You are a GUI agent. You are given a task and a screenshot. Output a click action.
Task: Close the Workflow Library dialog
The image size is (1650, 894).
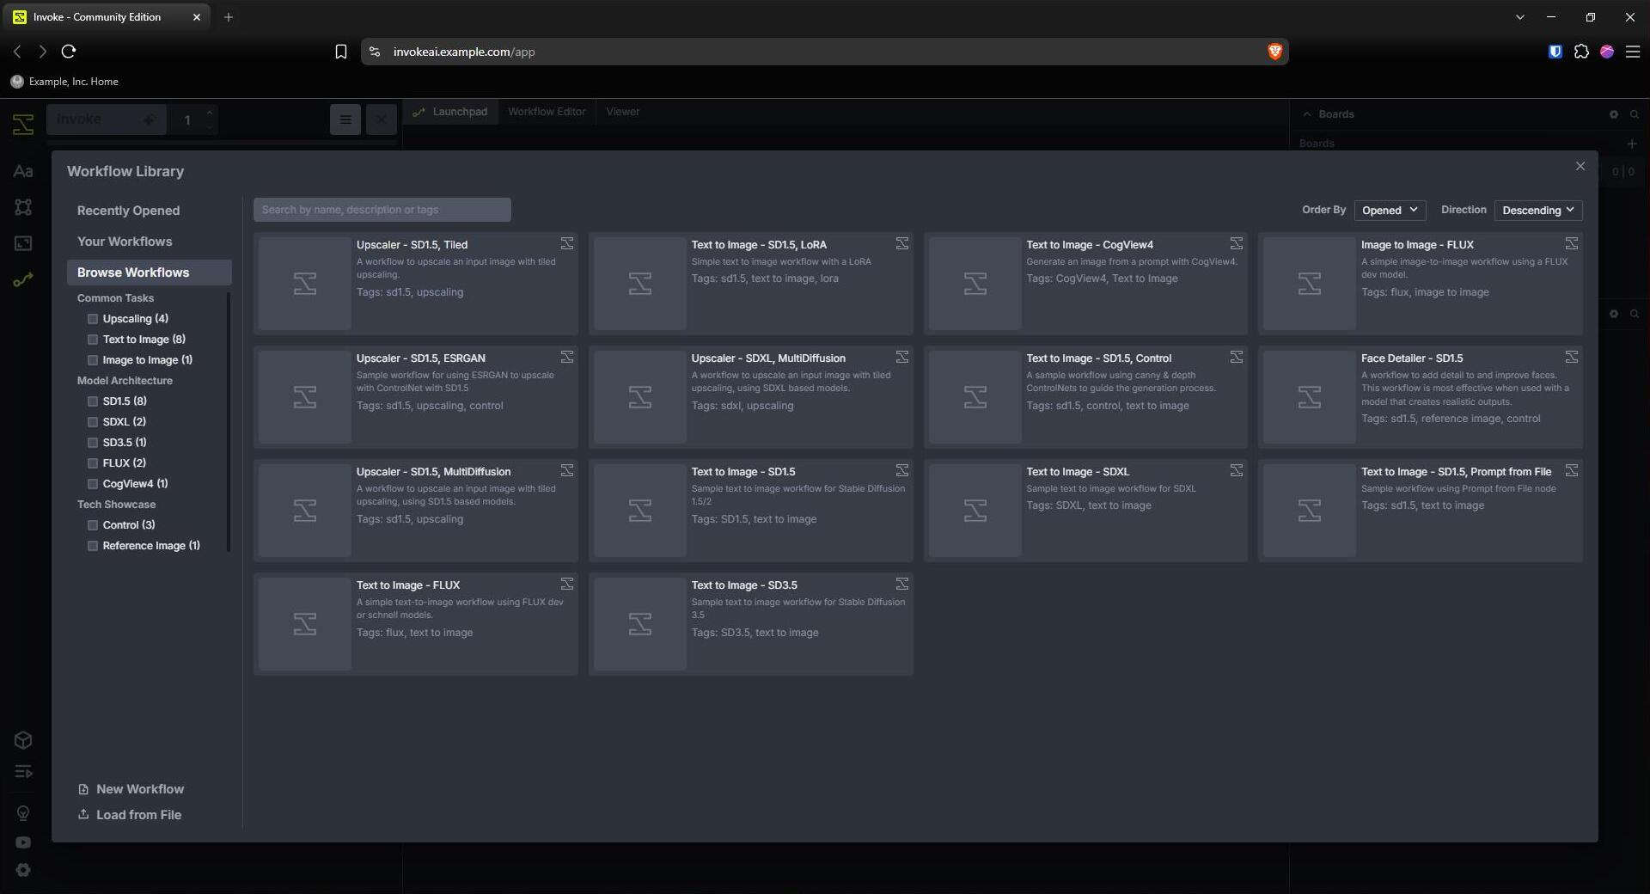(1580, 167)
